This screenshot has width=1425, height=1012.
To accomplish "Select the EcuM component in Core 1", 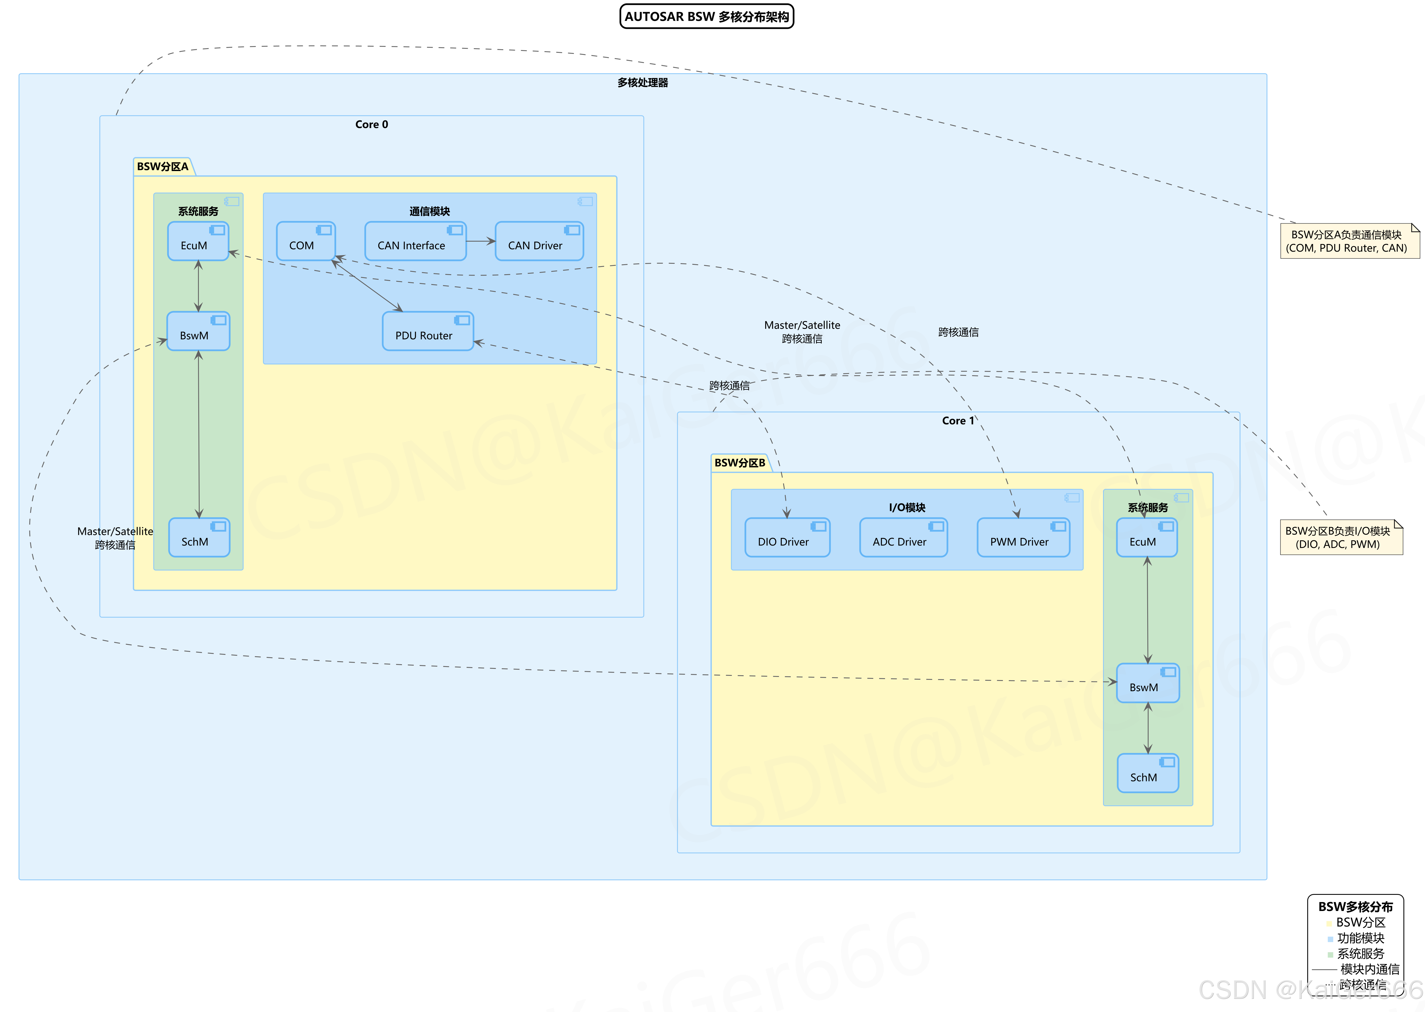I will click(x=1146, y=537).
